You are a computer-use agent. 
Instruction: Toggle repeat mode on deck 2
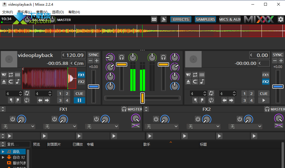(x=195, y=75)
